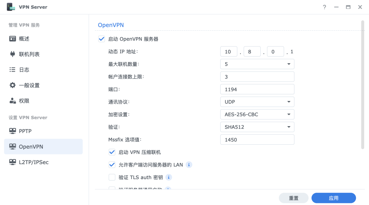Image resolution: width=369 pixels, height=205 pixels.
Task: Select the PPTP network icon
Action: [x=13, y=131]
